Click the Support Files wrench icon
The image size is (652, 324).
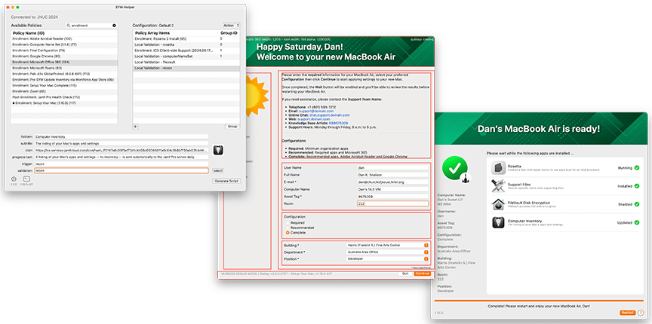click(x=498, y=185)
